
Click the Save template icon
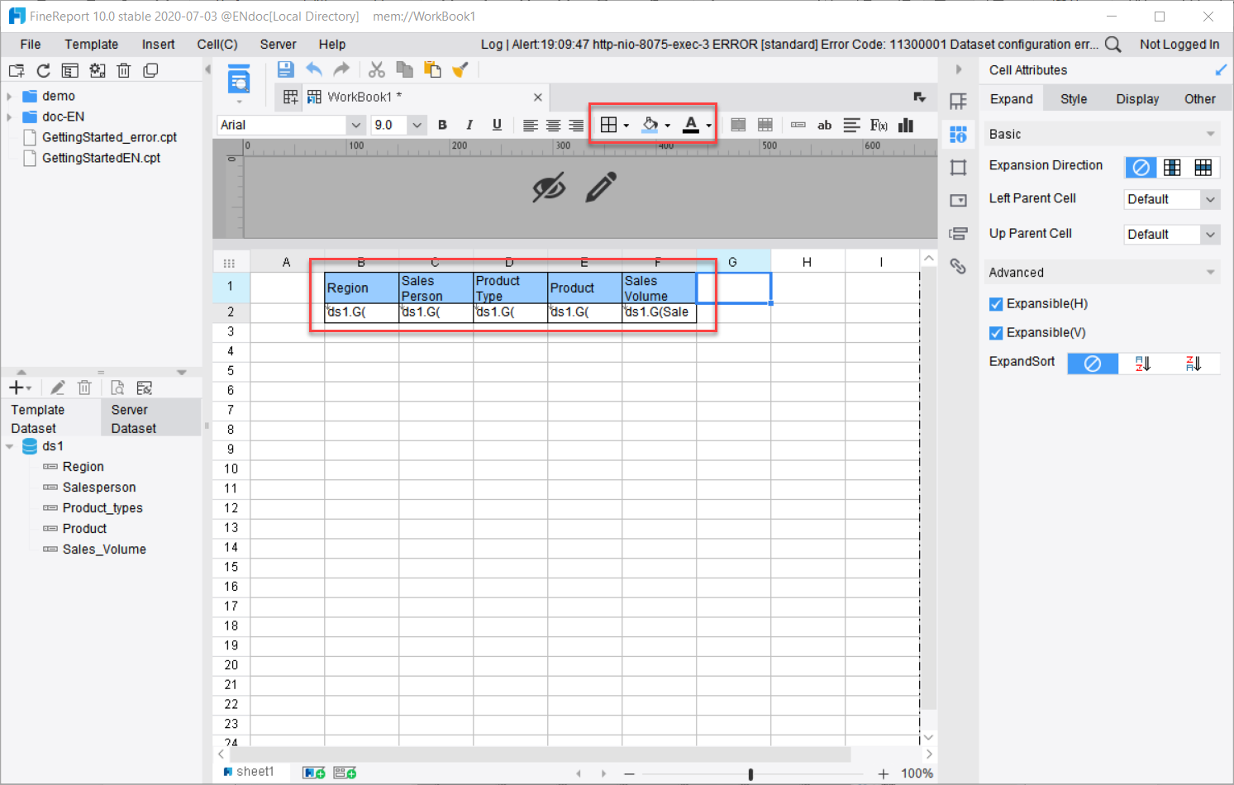(x=285, y=69)
